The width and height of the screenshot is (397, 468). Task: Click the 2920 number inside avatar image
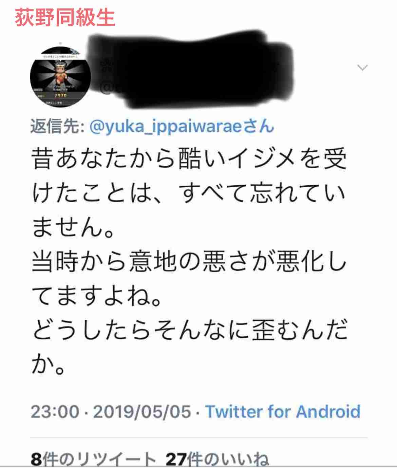pyautogui.click(x=60, y=96)
